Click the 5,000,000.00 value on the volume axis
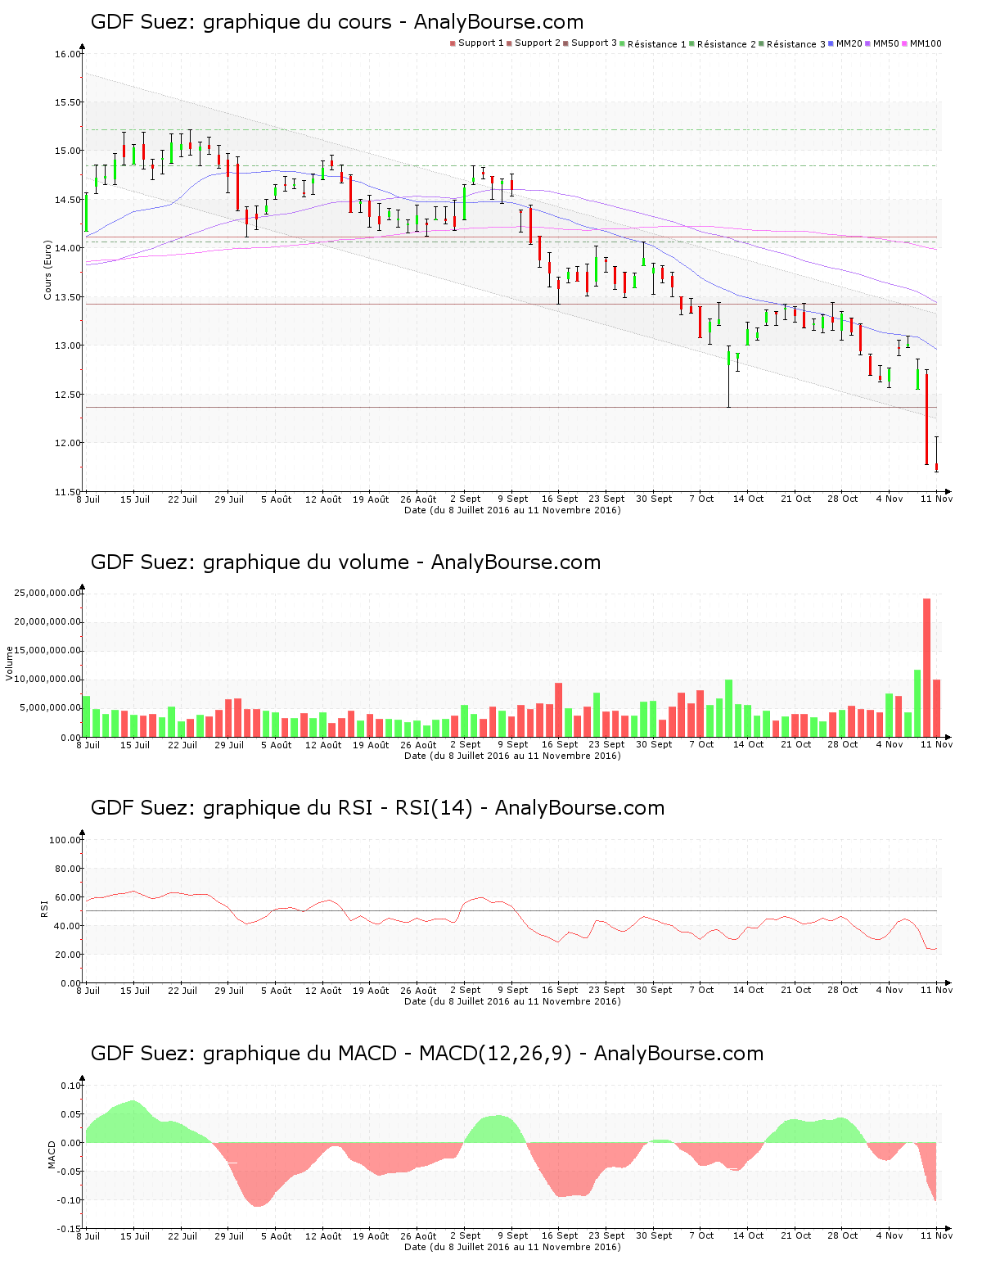Viewport: 982px width, 1269px height. click(51, 708)
